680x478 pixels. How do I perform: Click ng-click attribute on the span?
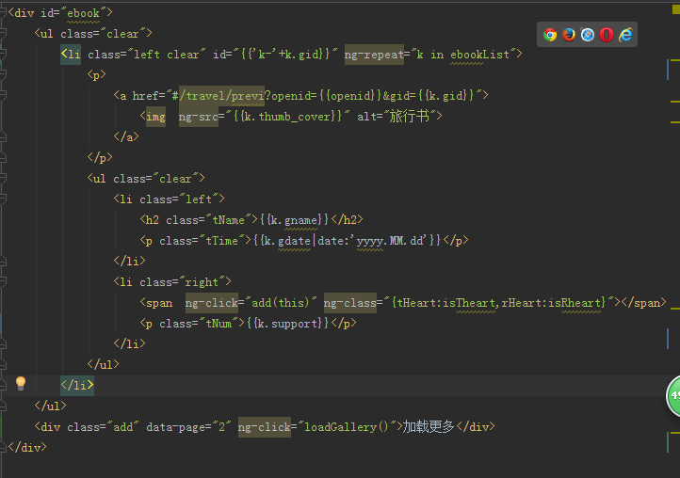(x=212, y=303)
